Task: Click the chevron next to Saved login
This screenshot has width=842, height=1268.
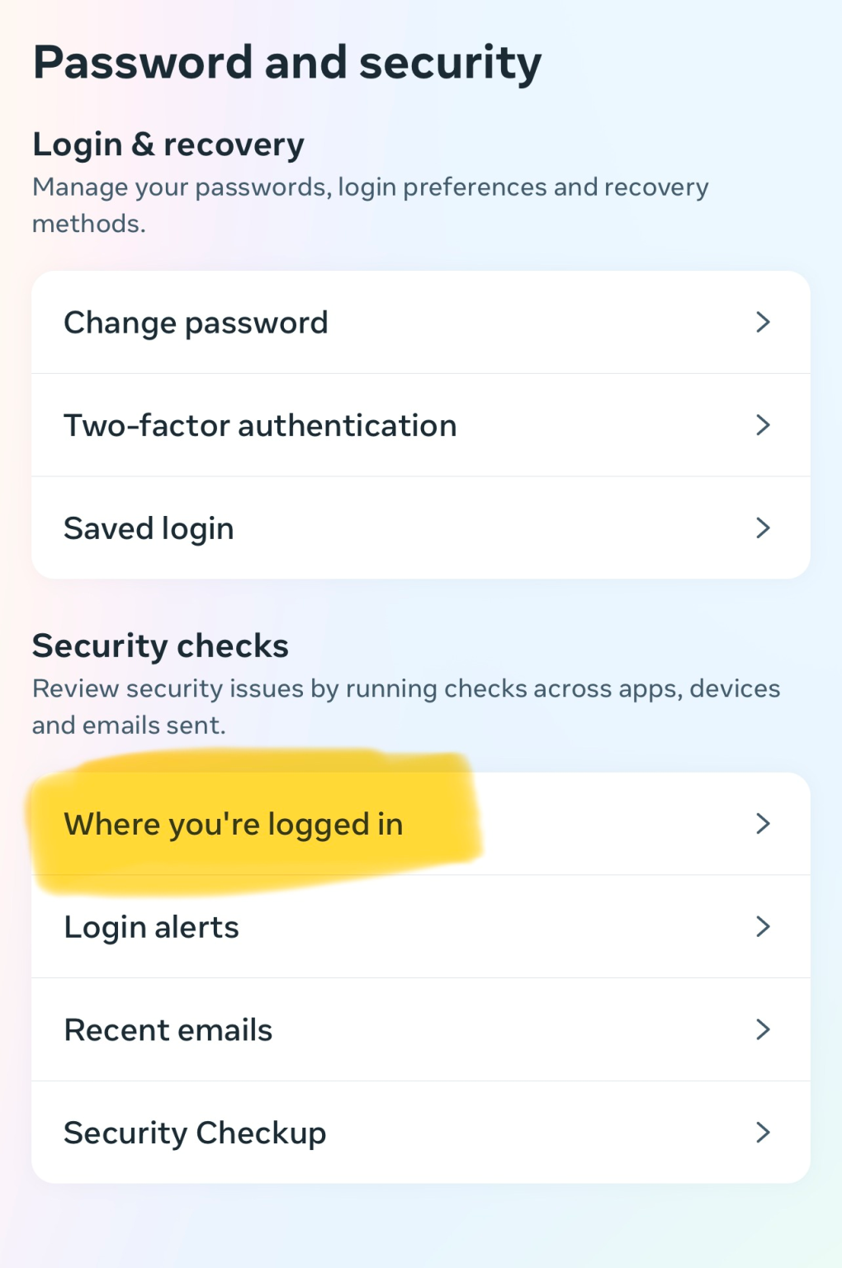Action: [764, 527]
